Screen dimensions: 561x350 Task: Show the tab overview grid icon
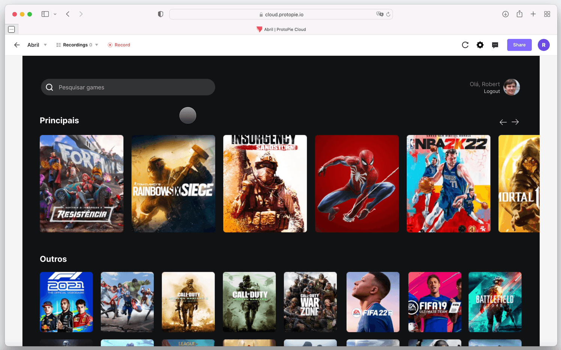547,14
